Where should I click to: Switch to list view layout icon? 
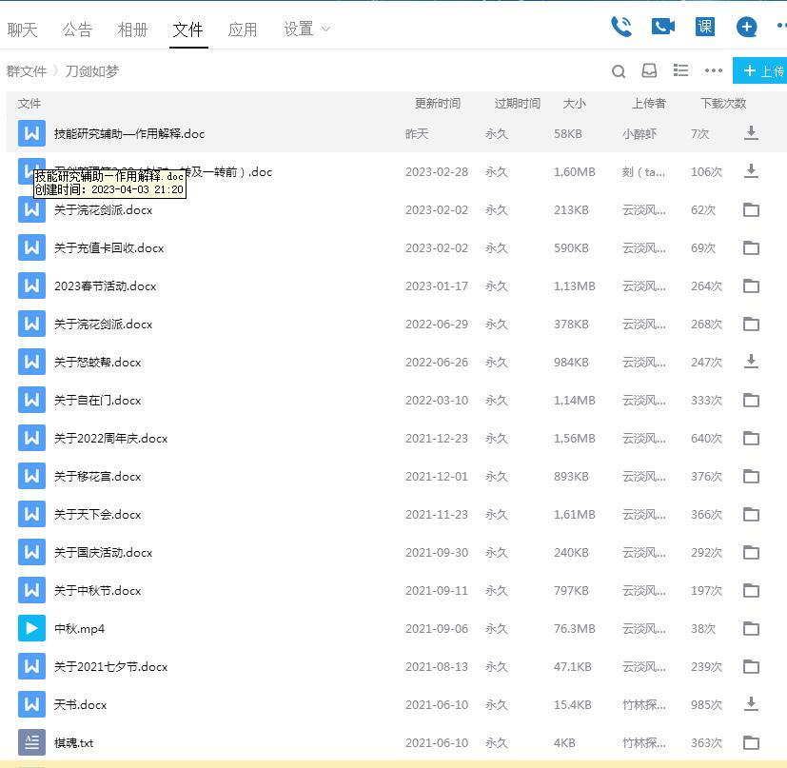pyautogui.click(x=680, y=70)
